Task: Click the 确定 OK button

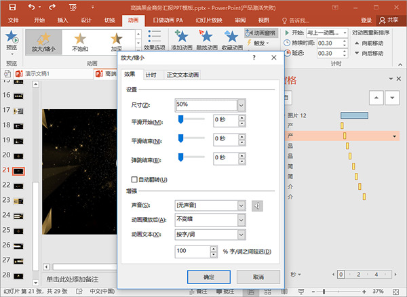Action: 209,277
